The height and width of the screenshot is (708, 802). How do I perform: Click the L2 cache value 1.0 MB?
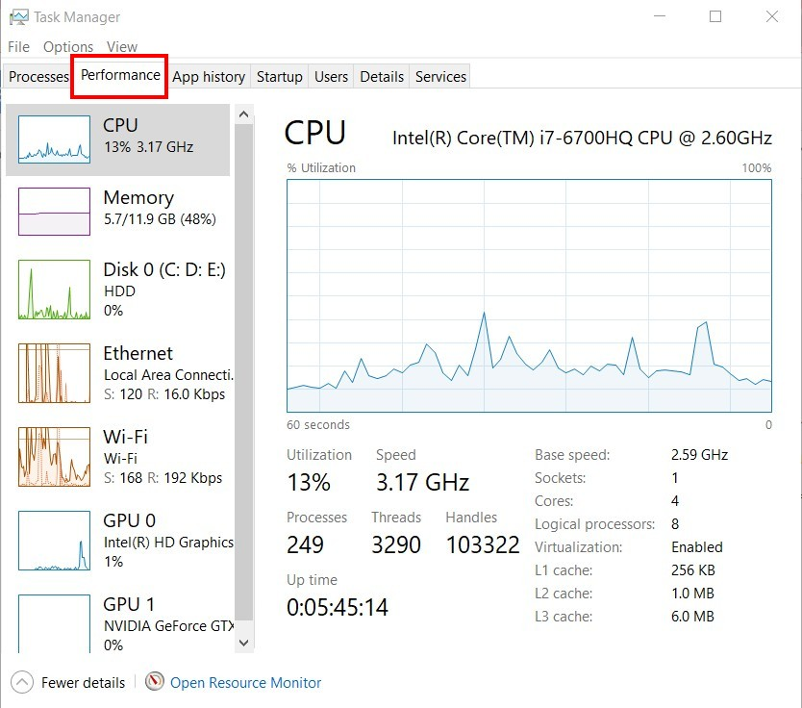(x=692, y=593)
